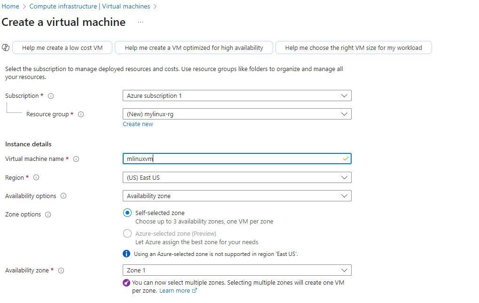Click Help me create a VM optimized for high availability

pyautogui.click(x=194, y=48)
